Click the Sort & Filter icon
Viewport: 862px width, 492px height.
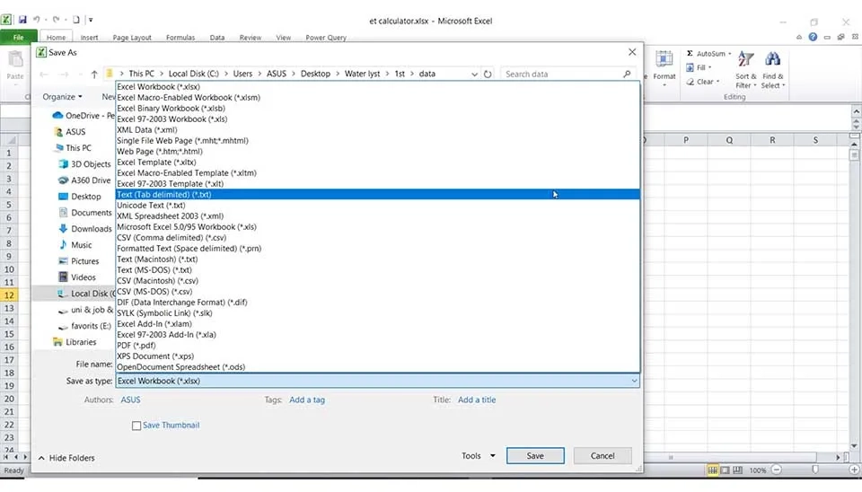(x=745, y=61)
